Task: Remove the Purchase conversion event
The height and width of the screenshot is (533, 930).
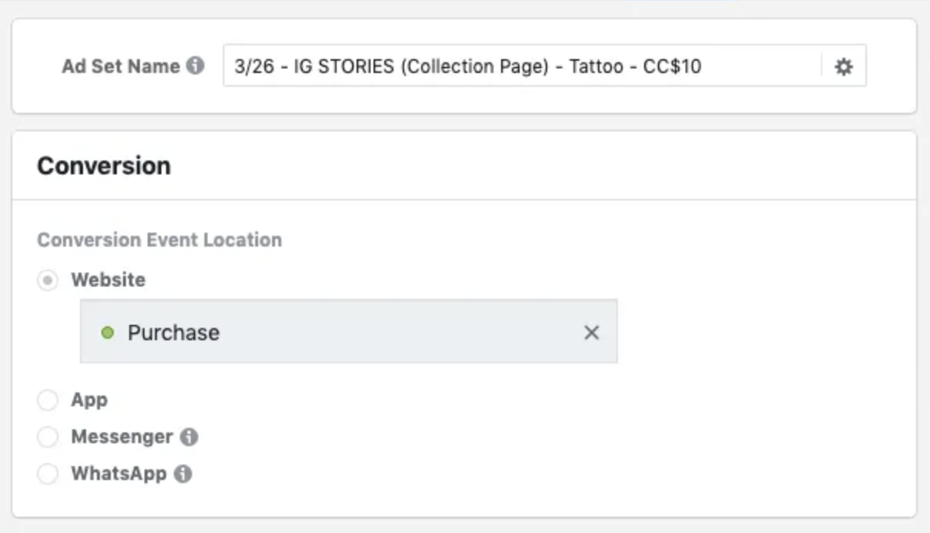Action: tap(591, 333)
